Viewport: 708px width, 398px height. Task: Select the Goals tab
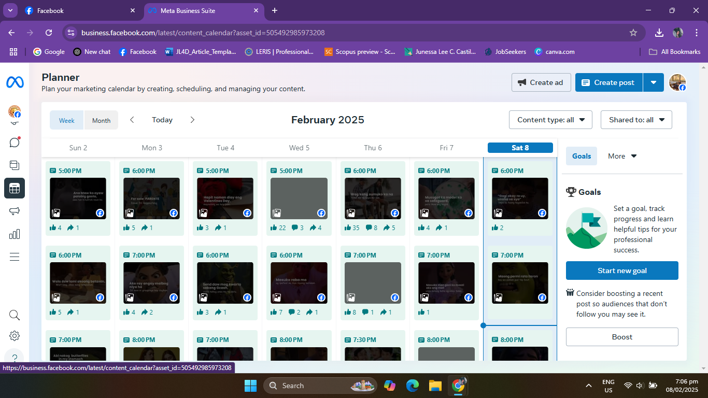point(582,156)
